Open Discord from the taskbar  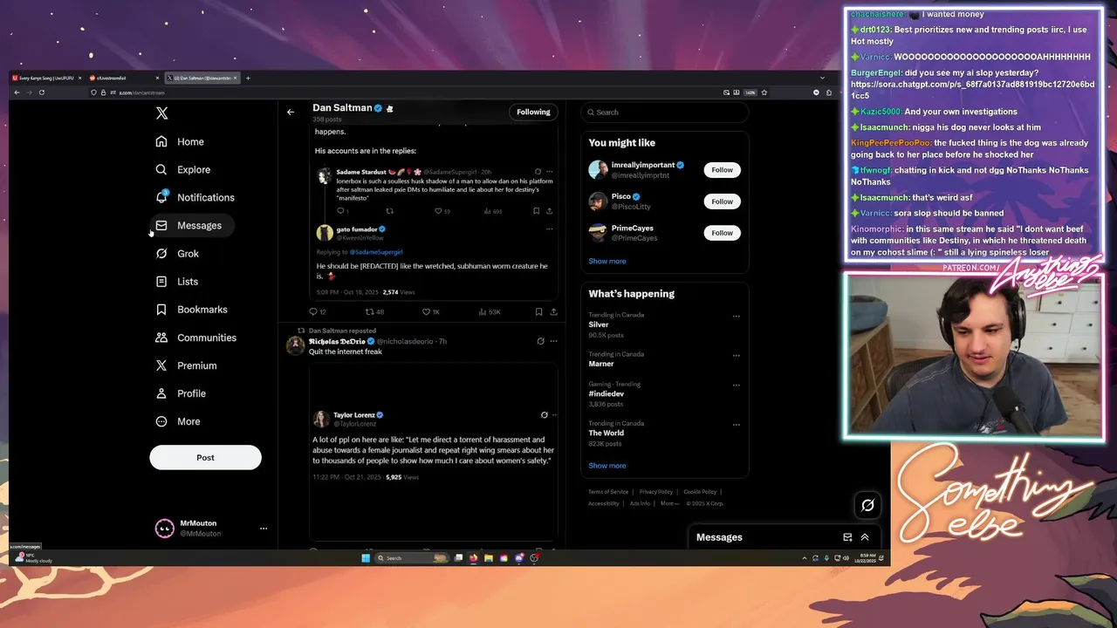[x=519, y=558]
